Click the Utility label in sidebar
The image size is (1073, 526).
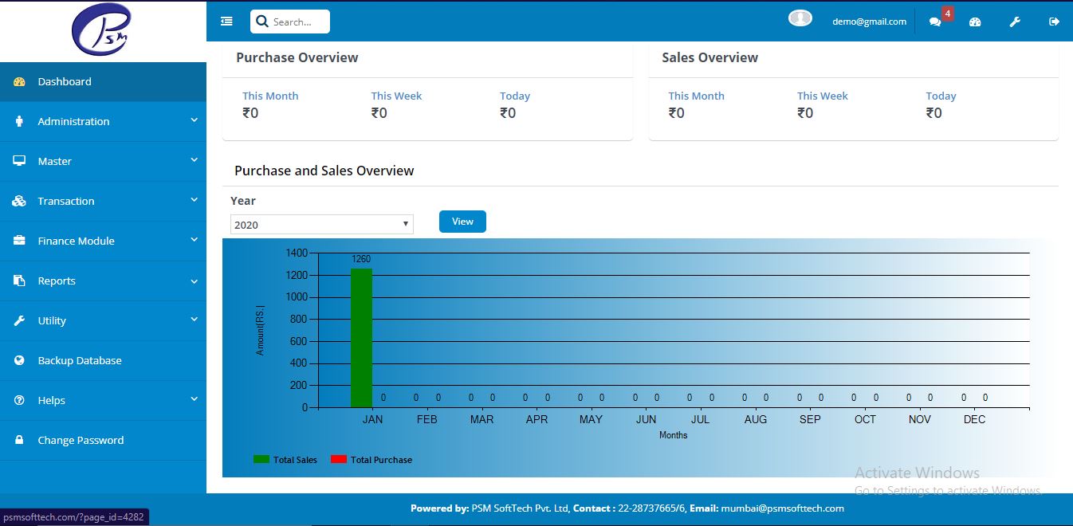(52, 320)
